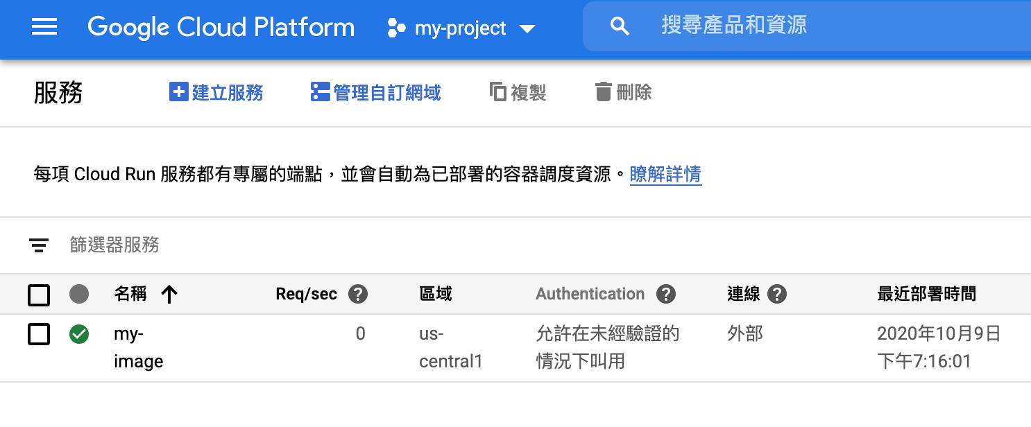
Task: Click the 外部 connection cell
Action: (745, 334)
